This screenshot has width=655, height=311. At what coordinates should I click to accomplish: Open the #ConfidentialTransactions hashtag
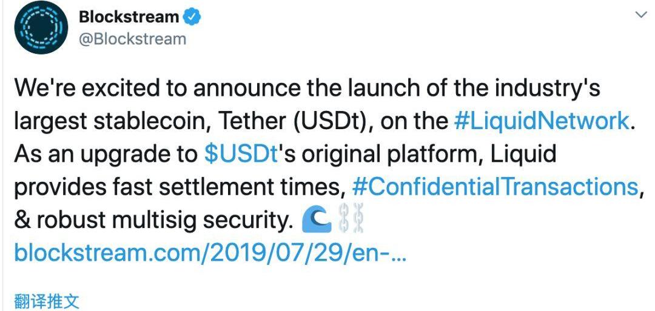point(494,187)
